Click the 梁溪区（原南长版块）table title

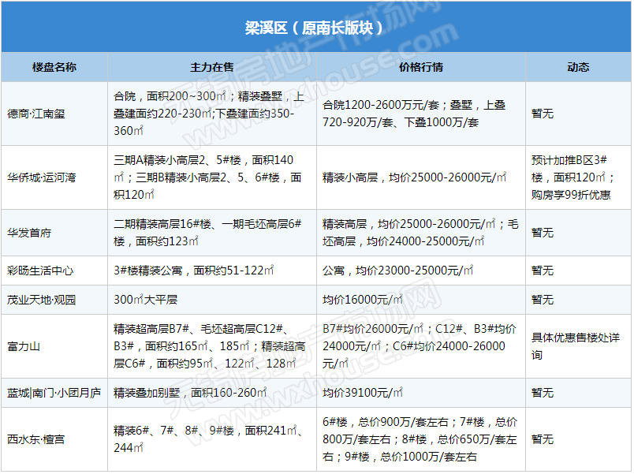click(315, 27)
